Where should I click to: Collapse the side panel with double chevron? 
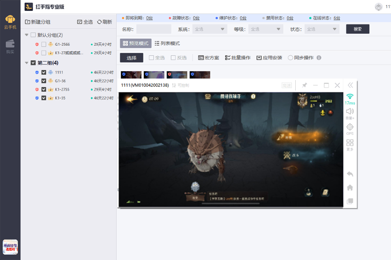pos(350,85)
